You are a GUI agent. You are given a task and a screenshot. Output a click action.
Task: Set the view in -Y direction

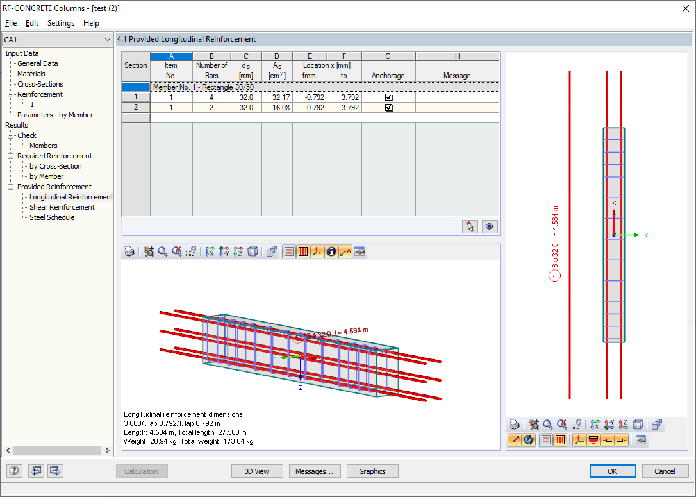point(224,251)
